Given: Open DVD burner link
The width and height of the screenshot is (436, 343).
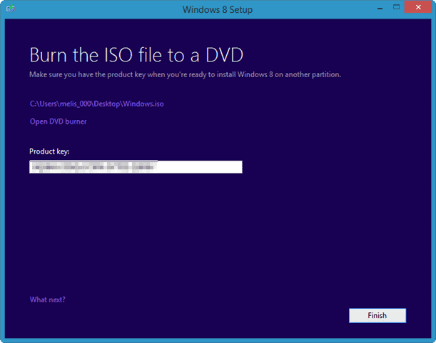Looking at the screenshot, I should pyautogui.click(x=58, y=121).
